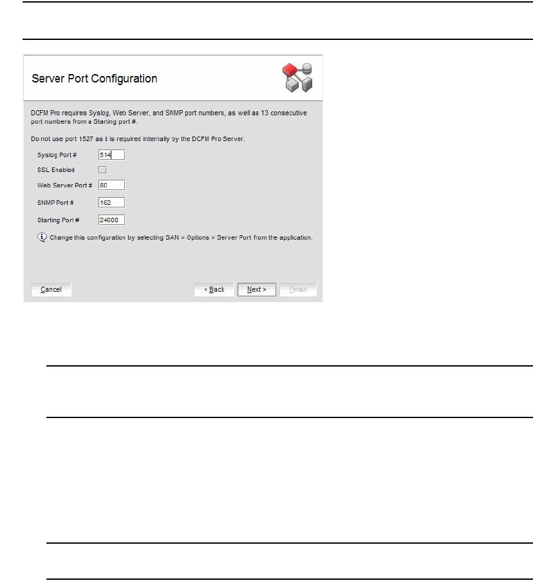The height and width of the screenshot is (583, 533).
Task: Cancel the server port configuration wizard
Action: tap(51, 289)
